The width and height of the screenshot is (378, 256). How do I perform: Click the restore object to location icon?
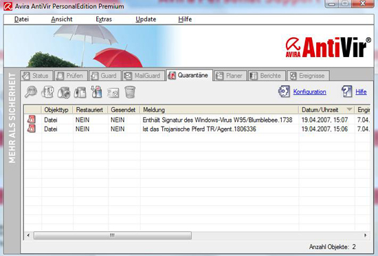[x=80, y=92]
